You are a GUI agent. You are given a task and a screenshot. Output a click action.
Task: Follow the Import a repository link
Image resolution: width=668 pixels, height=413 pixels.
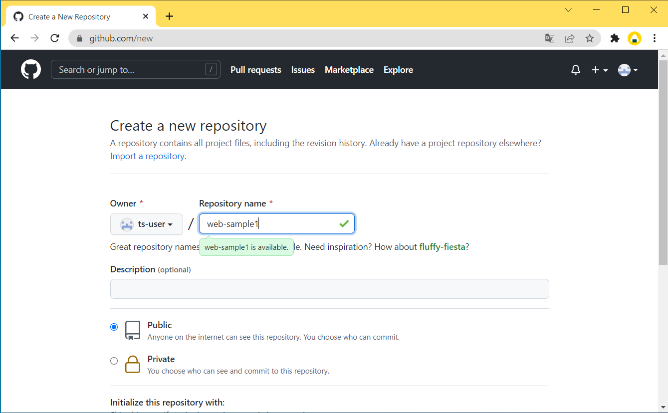pos(148,156)
